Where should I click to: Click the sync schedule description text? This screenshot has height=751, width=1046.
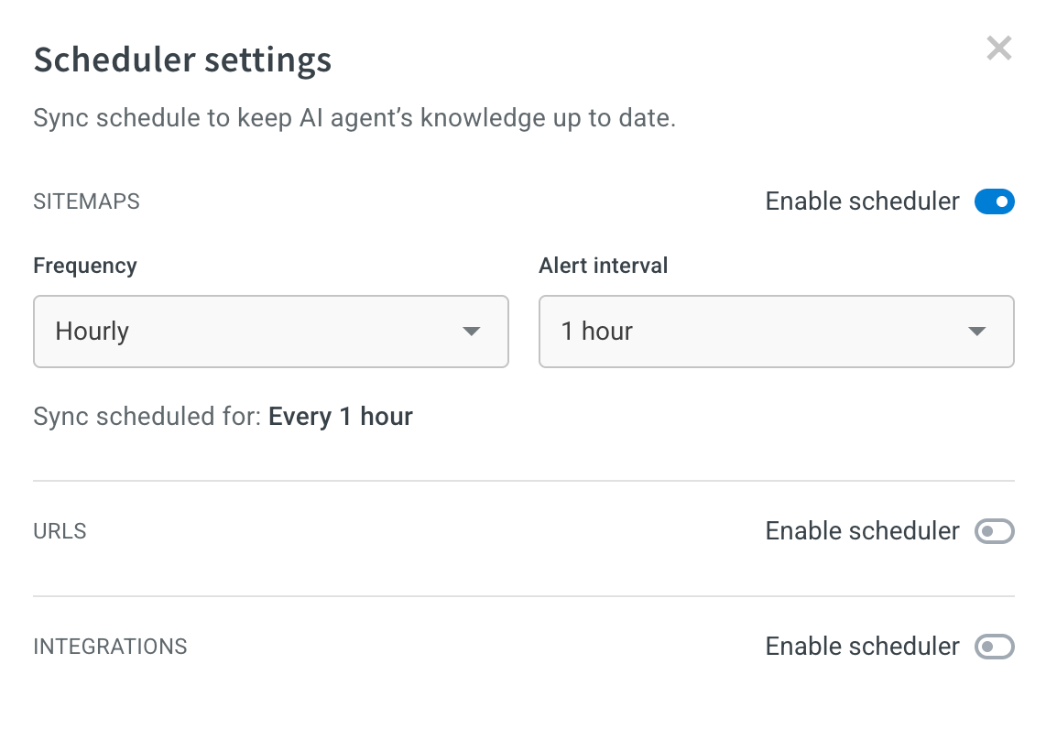354,118
